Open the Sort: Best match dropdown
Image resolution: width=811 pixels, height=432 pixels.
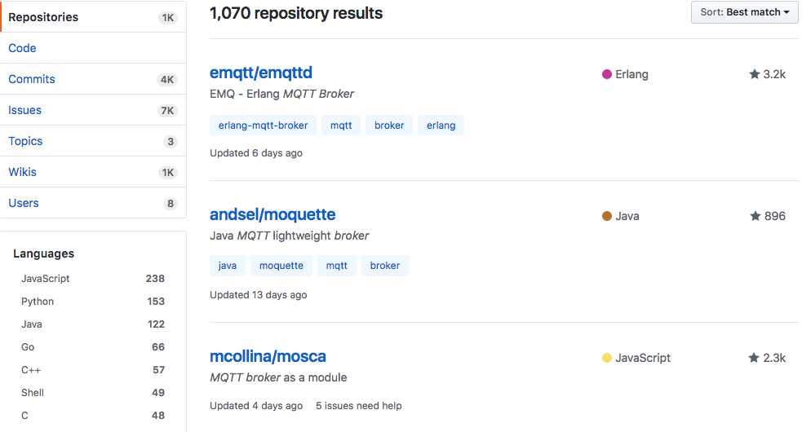[x=744, y=12]
